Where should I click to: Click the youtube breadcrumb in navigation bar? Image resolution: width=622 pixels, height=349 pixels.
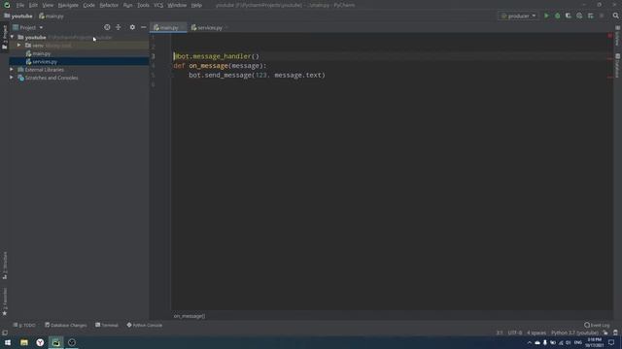pos(18,16)
